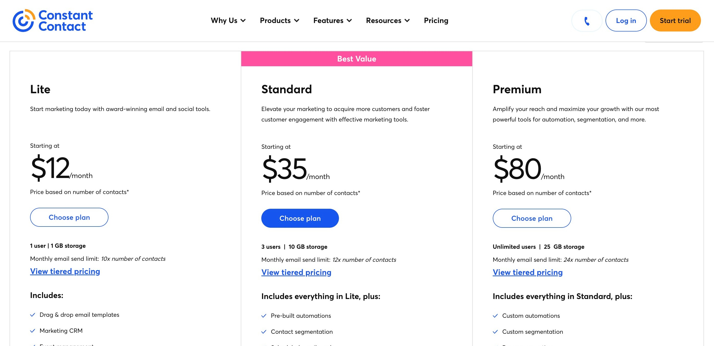
Task: Open the Pricing page link
Action: (x=436, y=20)
